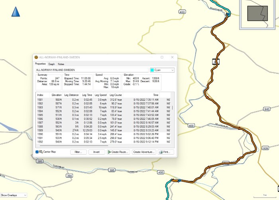
Task: Click the Distance value 66.8 mi
Action: (x=55, y=81)
